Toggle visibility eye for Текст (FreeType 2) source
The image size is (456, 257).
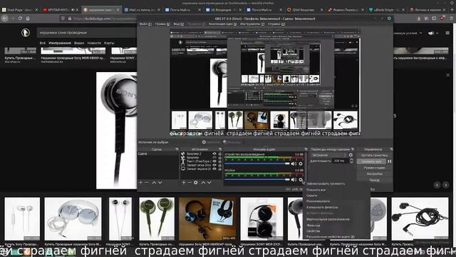tap(214, 161)
